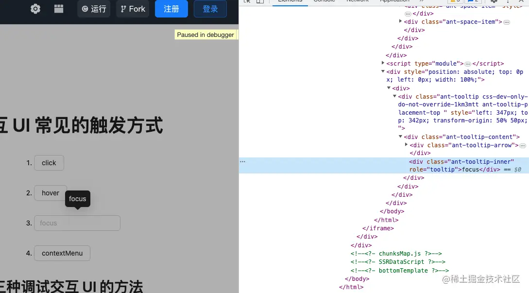Click the 注册 register button
The height and width of the screenshot is (293, 529).
(171, 9)
